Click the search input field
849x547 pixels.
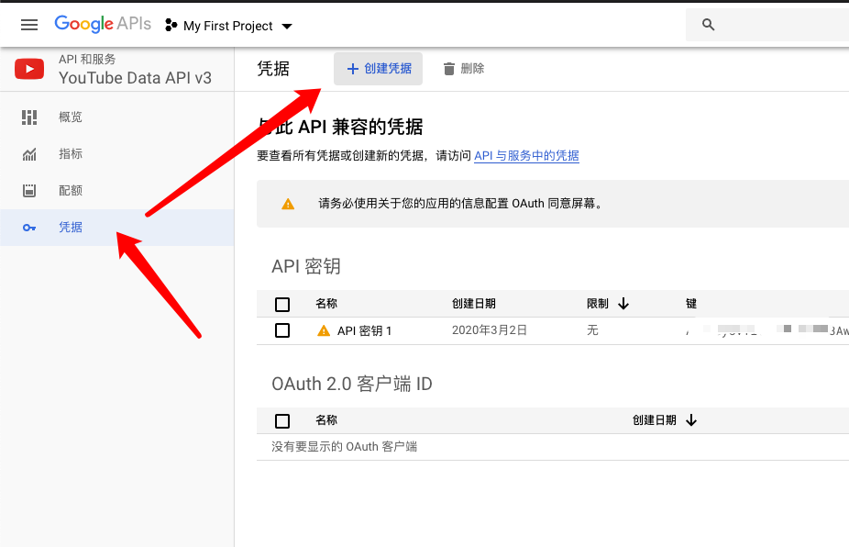tap(767, 25)
